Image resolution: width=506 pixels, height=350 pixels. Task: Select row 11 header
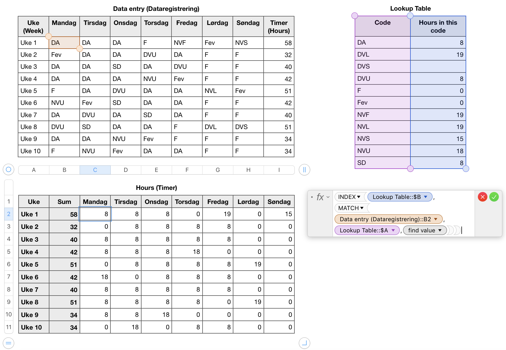click(x=9, y=327)
